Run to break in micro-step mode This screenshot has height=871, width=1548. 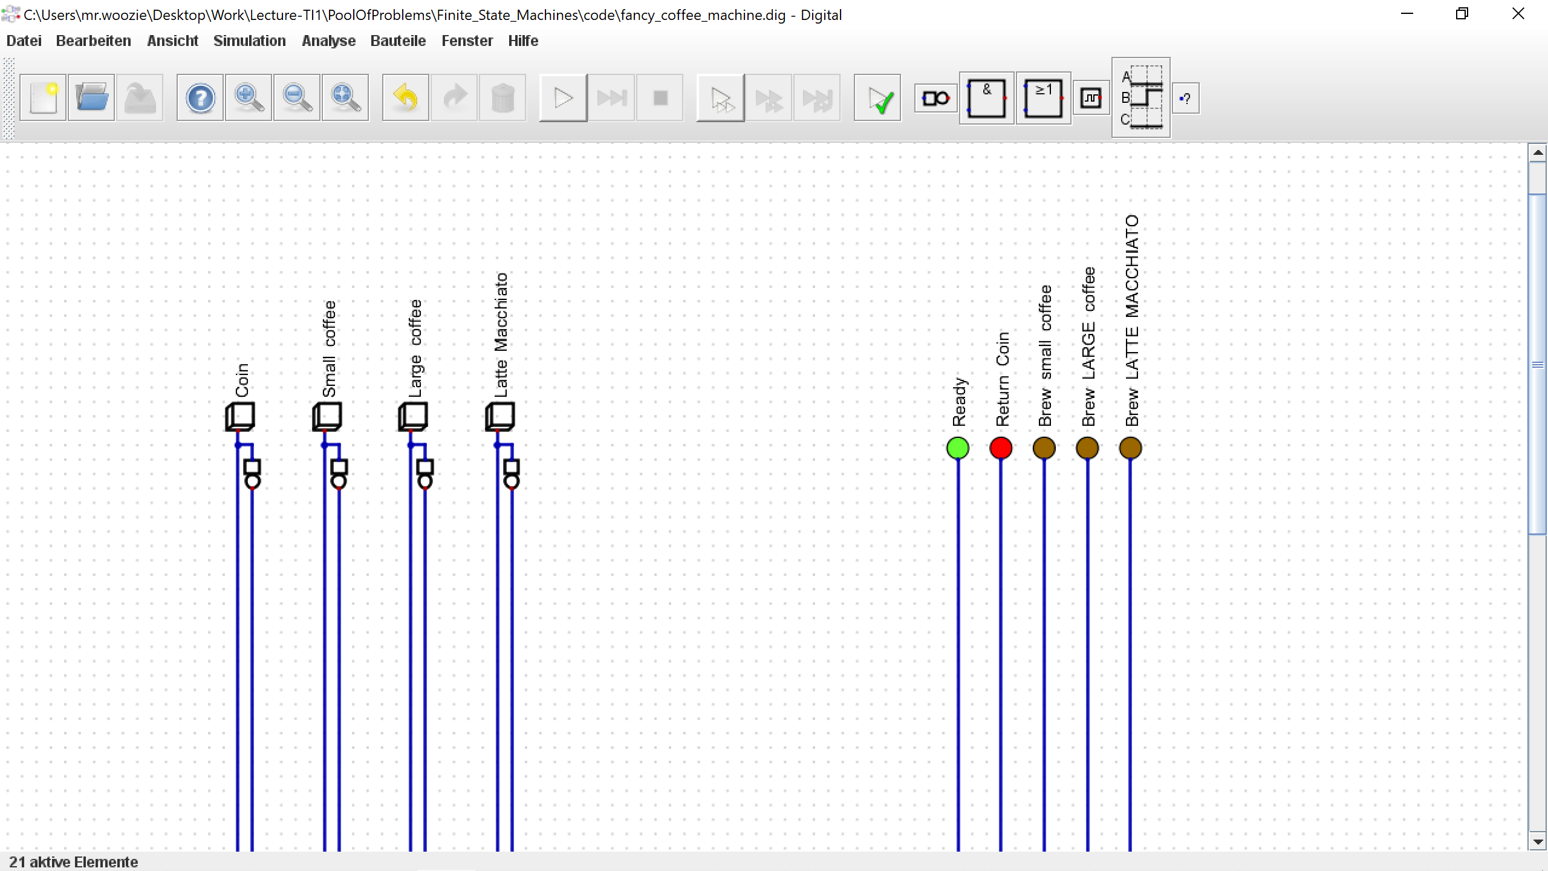(817, 98)
